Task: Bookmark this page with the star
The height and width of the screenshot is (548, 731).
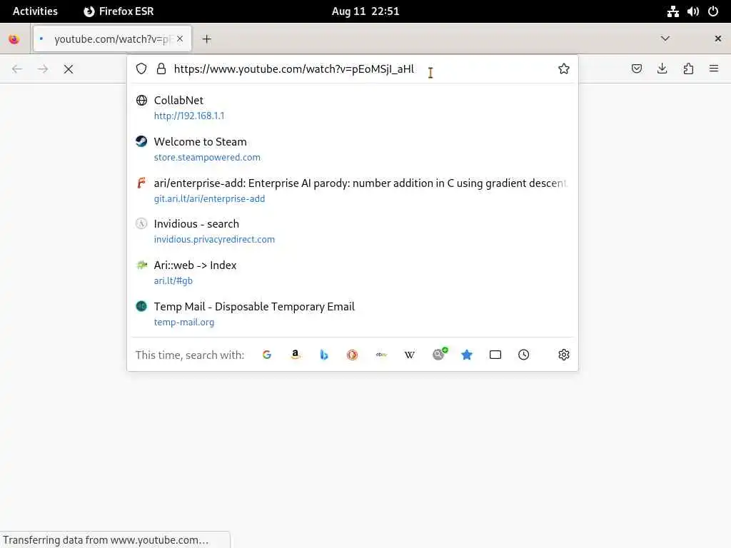Action: (x=564, y=69)
